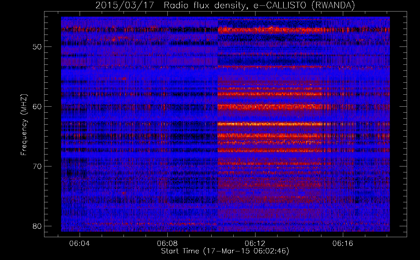
Task: Click the 80 frequency tick label
Action: coord(37,226)
